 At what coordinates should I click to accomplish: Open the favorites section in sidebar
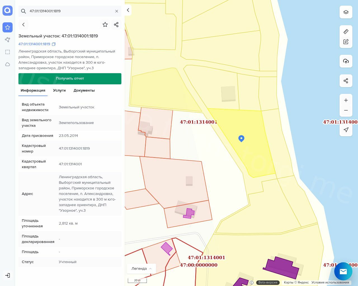[x=8, y=27]
